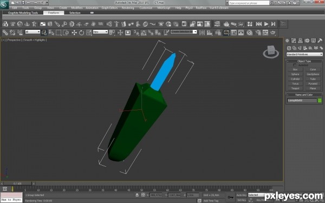Choose rectangular selection region tool

coord(58,32)
